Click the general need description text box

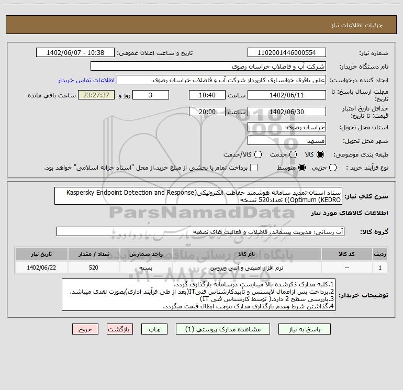point(198,196)
